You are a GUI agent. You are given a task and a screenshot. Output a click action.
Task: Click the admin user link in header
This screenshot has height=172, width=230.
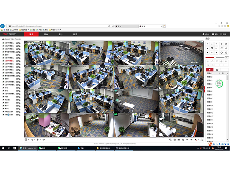click(x=206, y=34)
